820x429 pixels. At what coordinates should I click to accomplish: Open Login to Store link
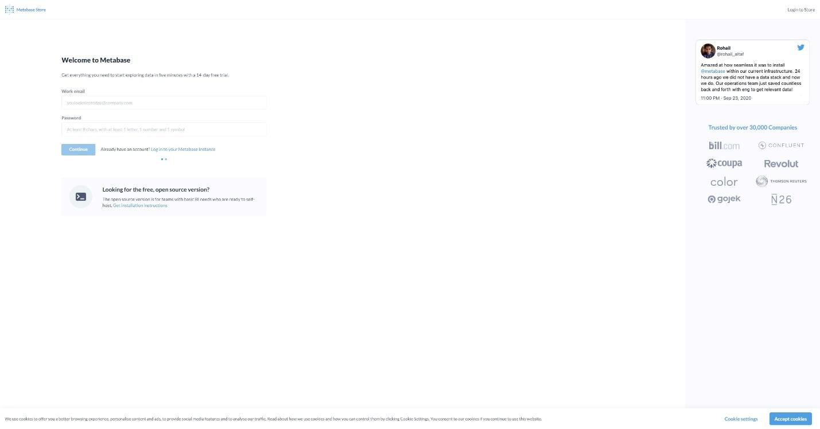point(800,10)
